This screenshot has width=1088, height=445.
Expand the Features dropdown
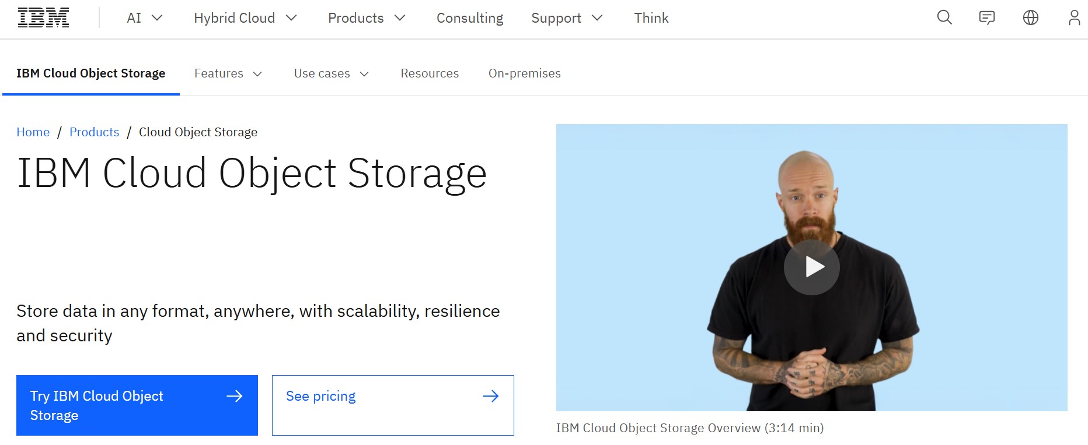[x=228, y=73]
